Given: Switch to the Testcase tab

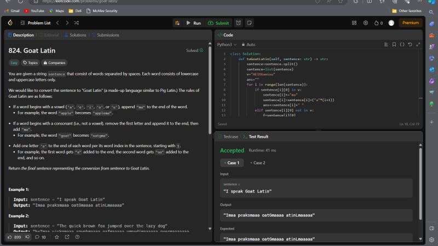Looking at the screenshot, I should click(228, 137).
